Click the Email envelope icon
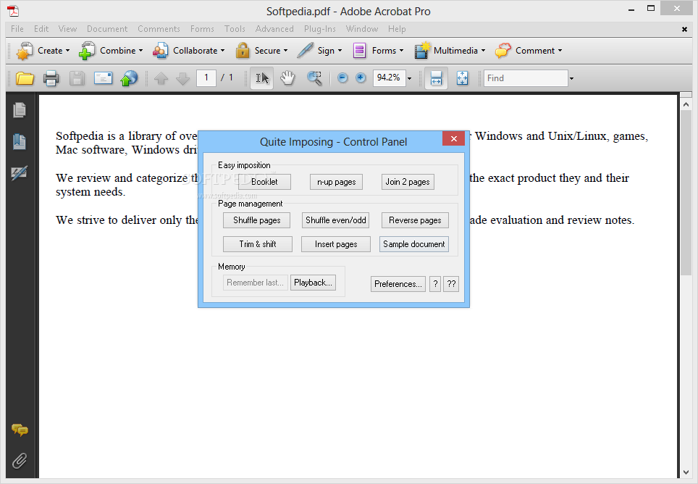The height and width of the screenshot is (484, 698). [103, 78]
